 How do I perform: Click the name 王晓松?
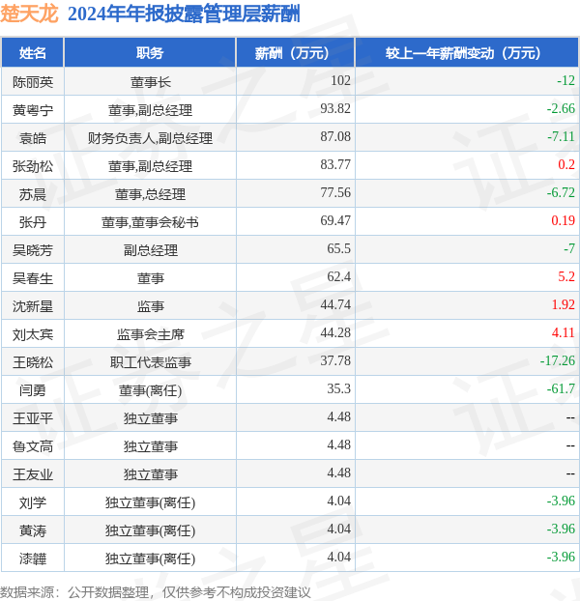pyautogui.click(x=33, y=362)
